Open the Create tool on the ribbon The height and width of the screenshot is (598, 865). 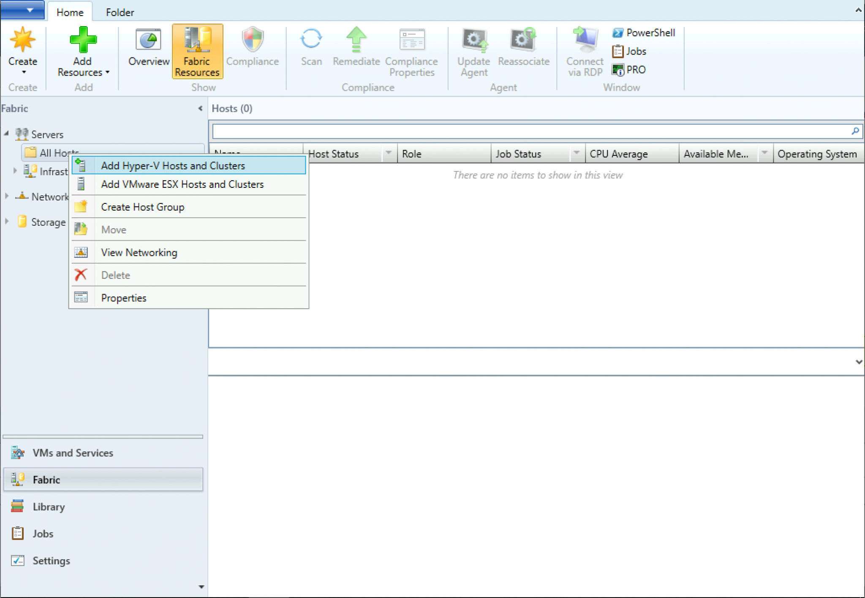click(x=23, y=46)
